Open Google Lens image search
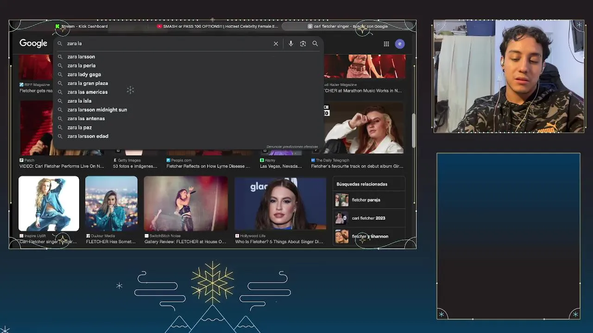This screenshot has height=333, width=593. pos(303,43)
